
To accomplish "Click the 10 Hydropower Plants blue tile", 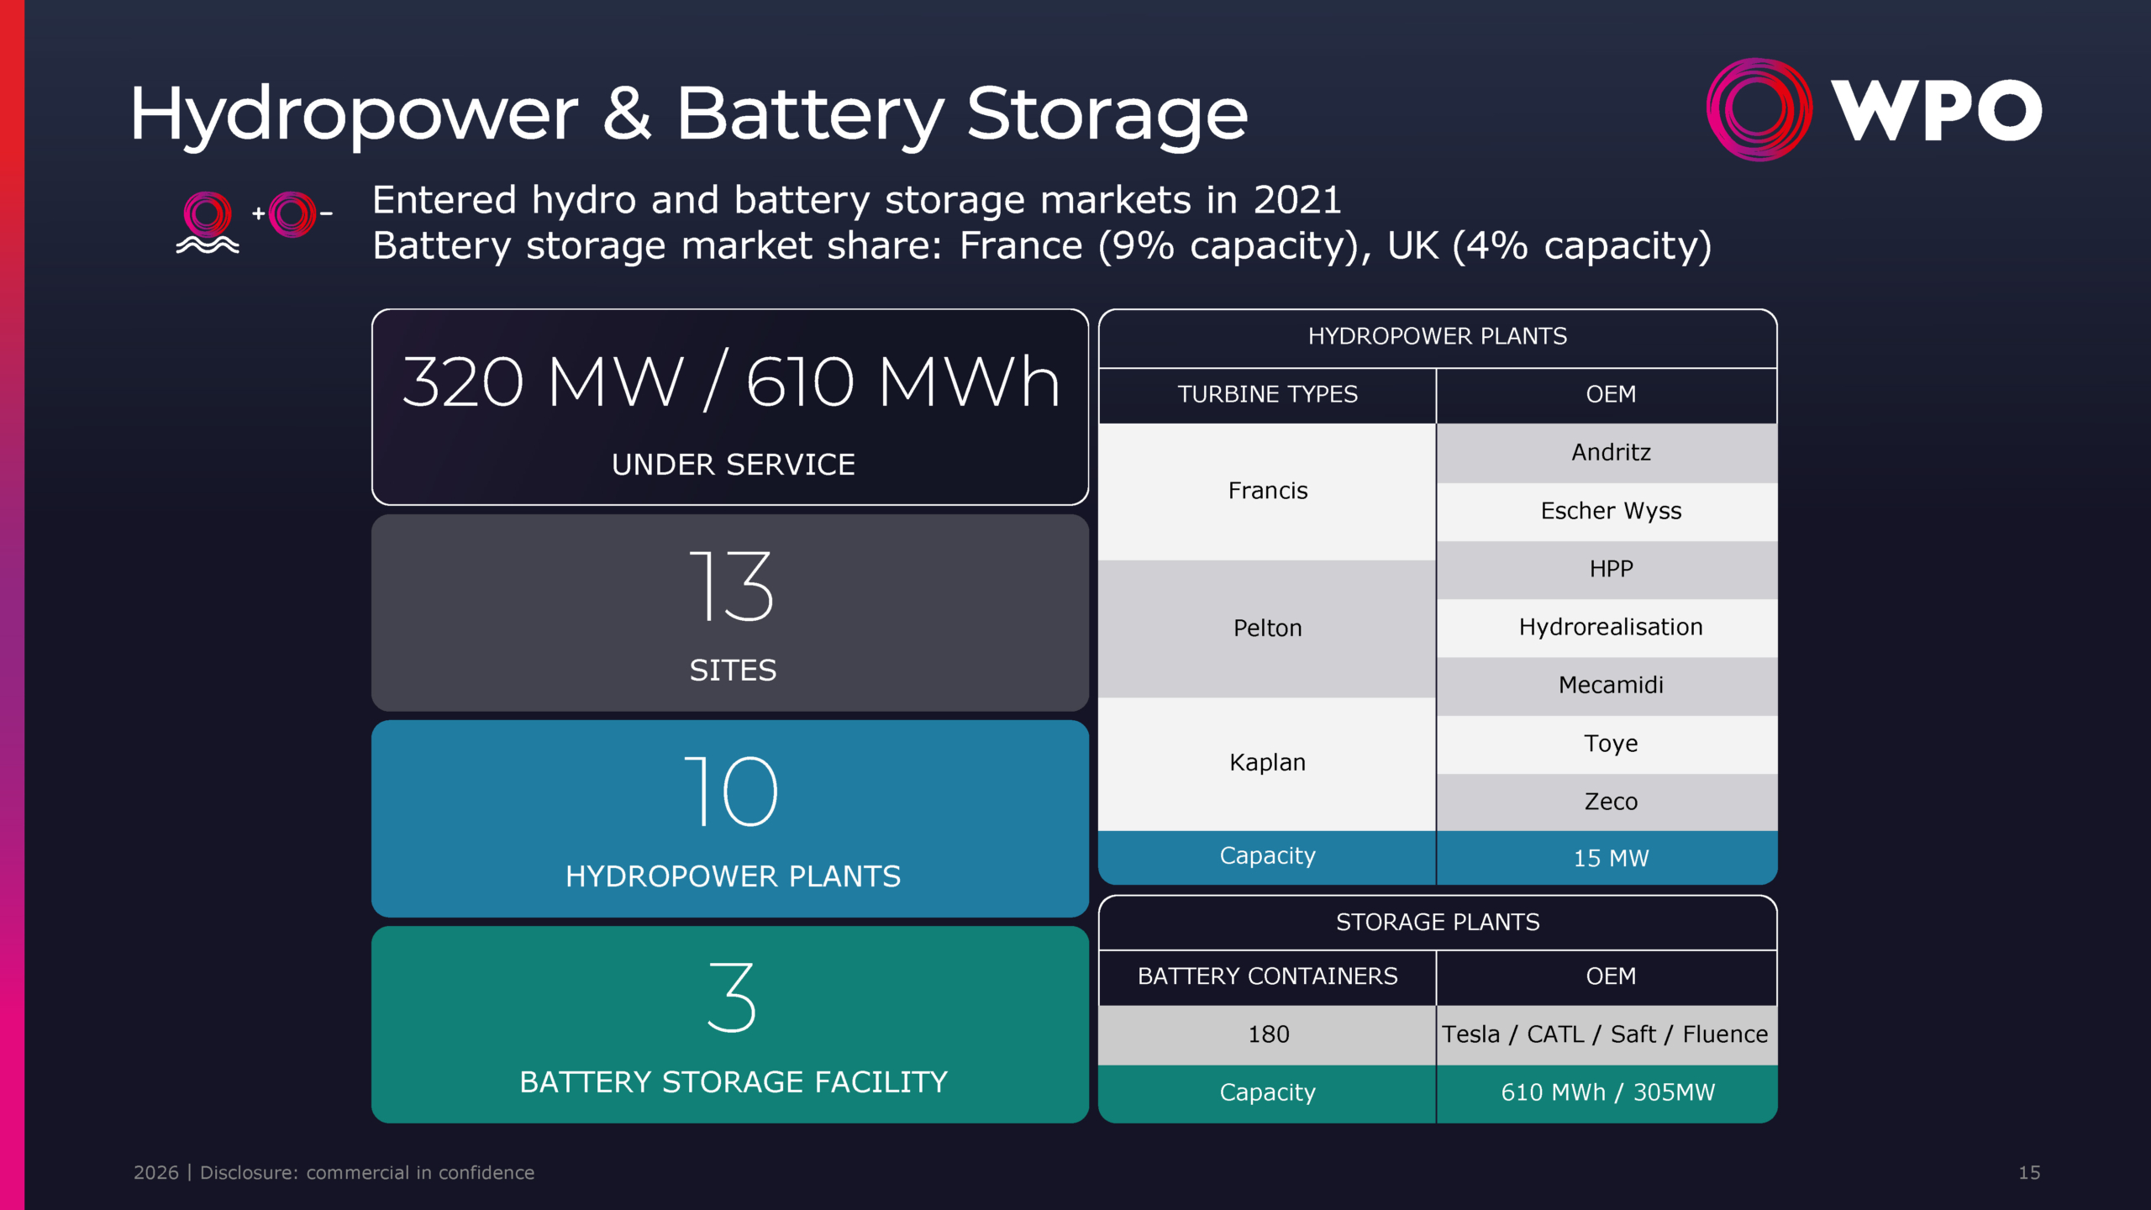I will pyautogui.click(x=729, y=818).
